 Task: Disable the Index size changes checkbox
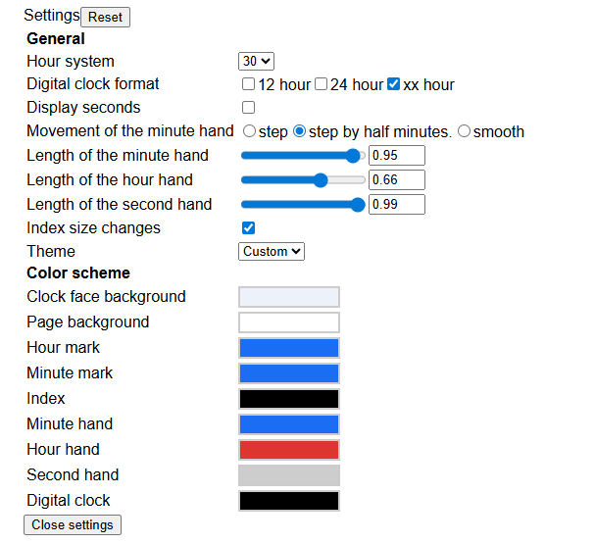click(249, 228)
